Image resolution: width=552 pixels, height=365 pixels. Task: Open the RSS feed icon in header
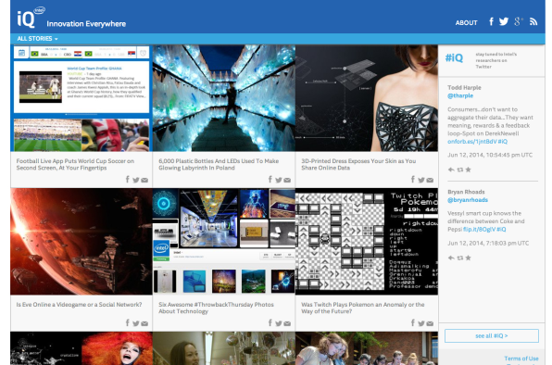[533, 22]
